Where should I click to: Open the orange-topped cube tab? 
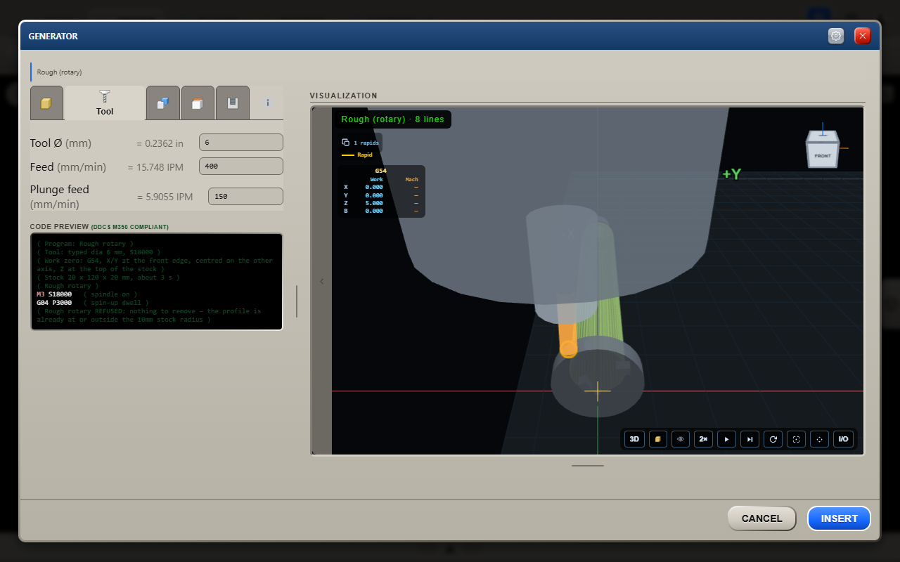[198, 103]
